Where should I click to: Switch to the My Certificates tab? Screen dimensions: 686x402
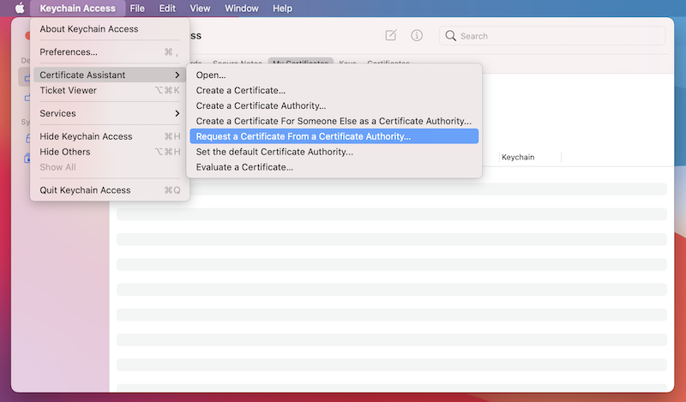pyautogui.click(x=301, y=62)
